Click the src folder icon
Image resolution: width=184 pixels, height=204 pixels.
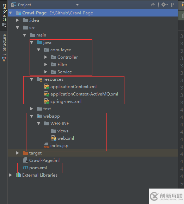click(25, 28)
